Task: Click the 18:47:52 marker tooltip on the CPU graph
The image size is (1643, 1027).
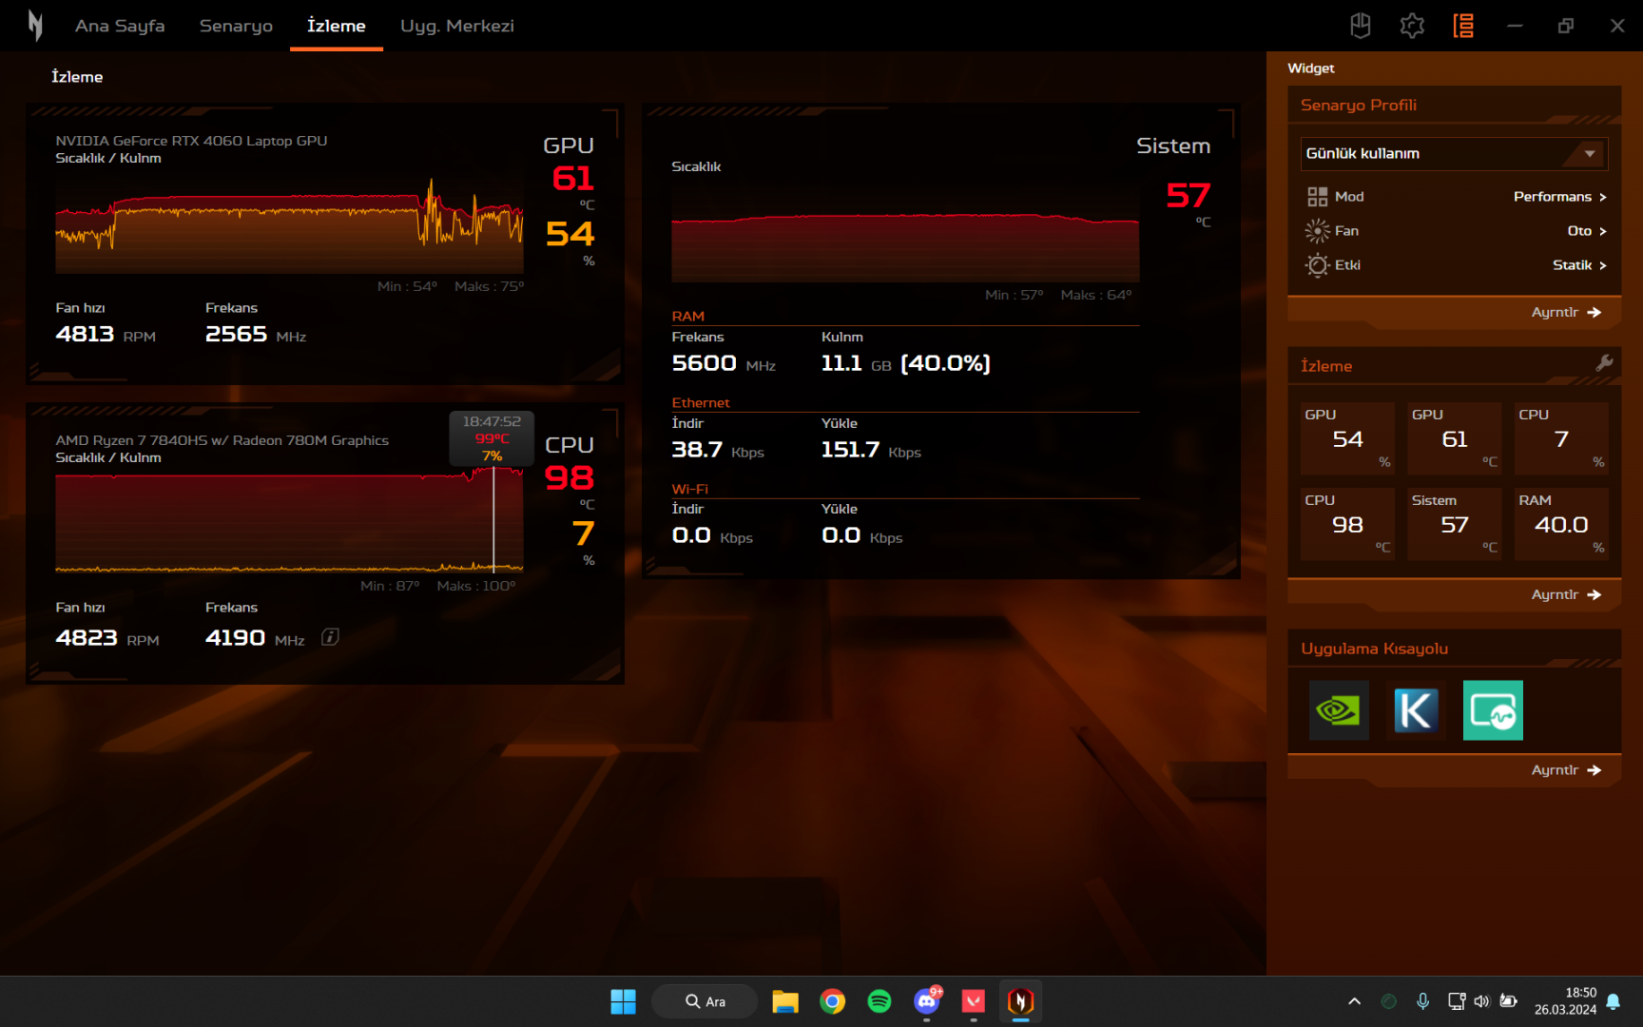Action: click(492, 438)
